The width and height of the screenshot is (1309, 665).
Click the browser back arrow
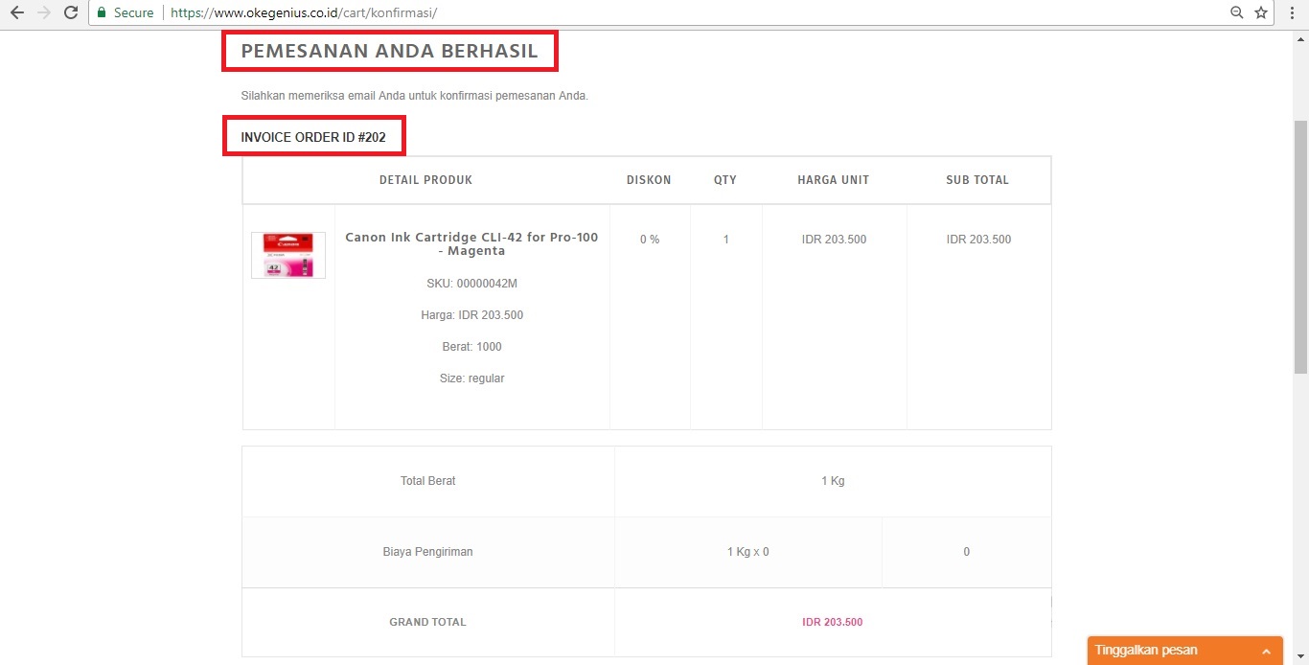16,13
